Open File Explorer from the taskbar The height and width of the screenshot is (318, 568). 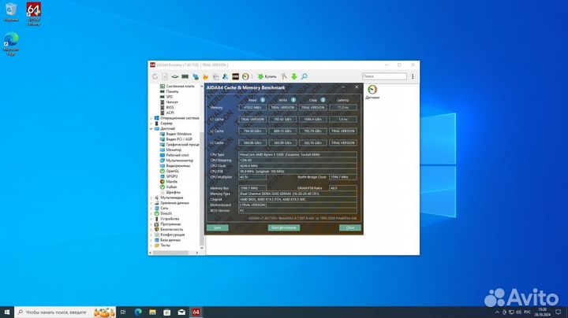[x=152, y=312]
